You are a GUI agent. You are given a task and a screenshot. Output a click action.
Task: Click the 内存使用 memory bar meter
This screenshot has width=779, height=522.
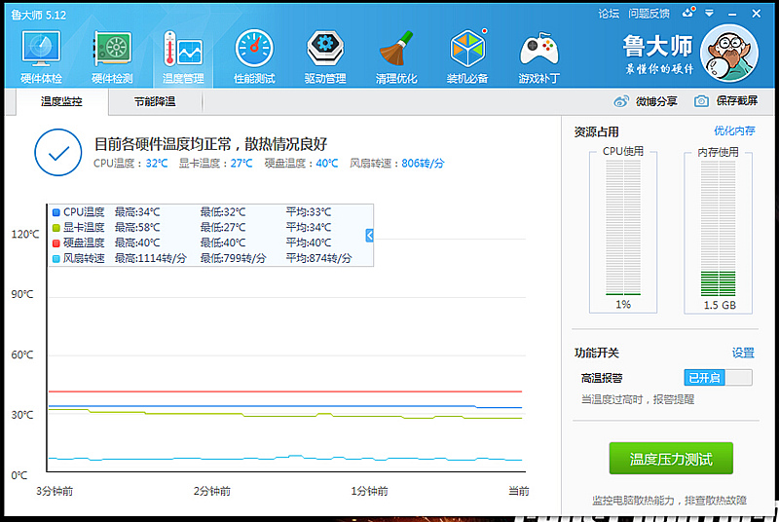(x=718, y=228)
